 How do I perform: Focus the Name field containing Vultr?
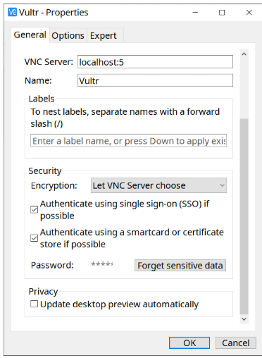coord(155,80)
